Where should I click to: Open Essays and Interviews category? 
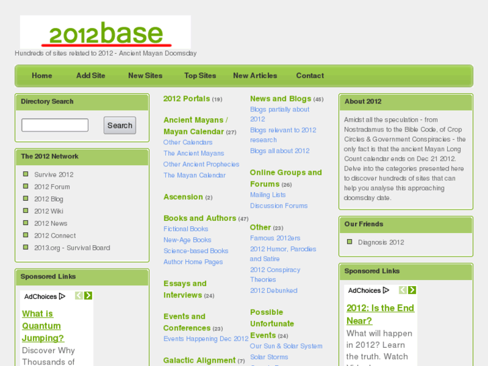[x=185, y=289]
